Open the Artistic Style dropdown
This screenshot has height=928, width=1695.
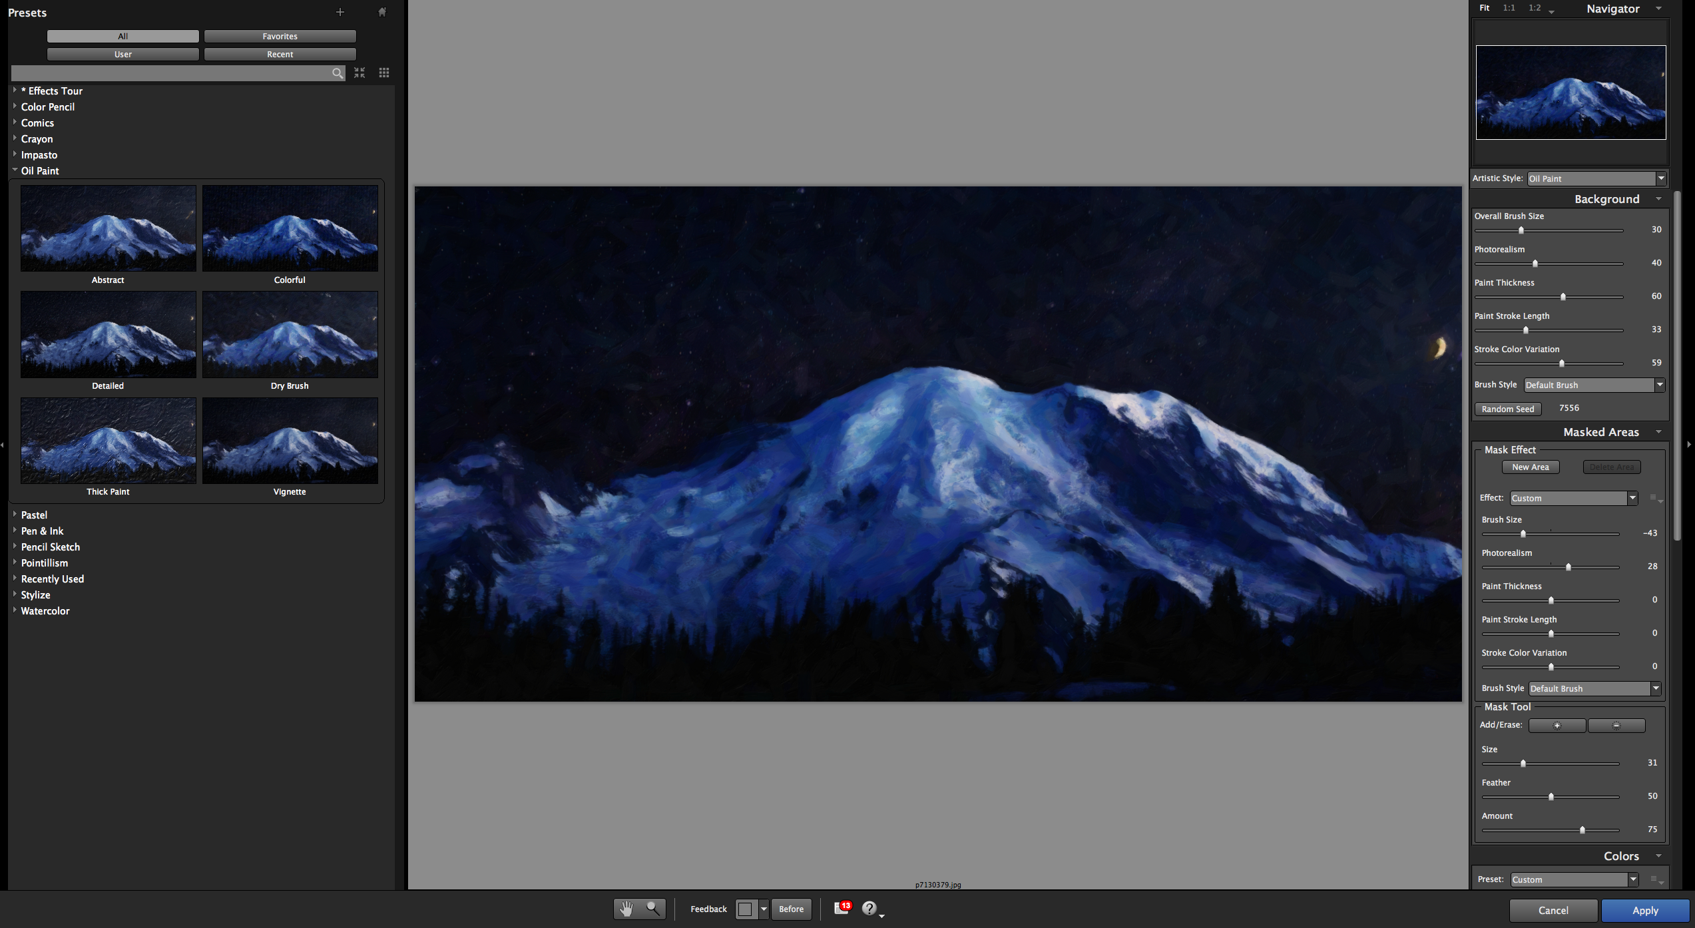point(1596,178)
